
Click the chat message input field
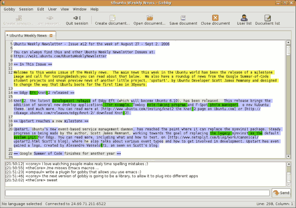click(137, 192)
